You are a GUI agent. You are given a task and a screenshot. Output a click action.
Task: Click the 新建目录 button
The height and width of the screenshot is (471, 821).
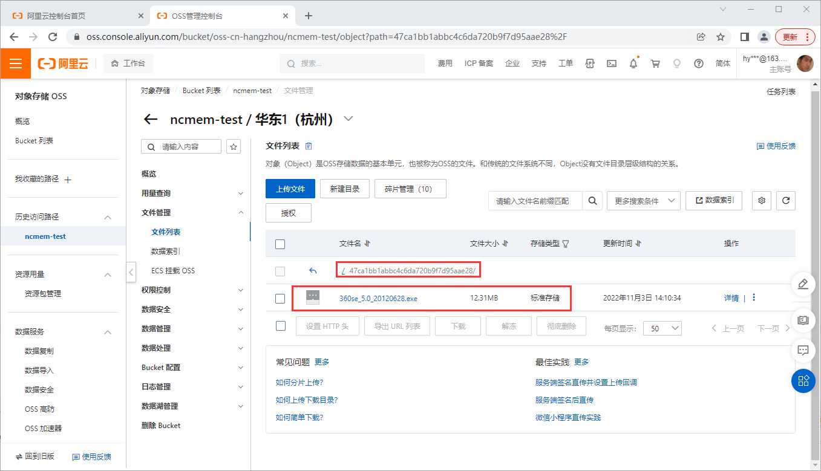345,189
